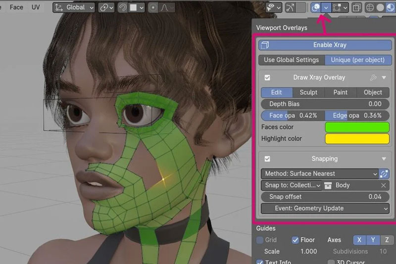Screen dimensions: 396x264
Task: Click the Body collection field
Action: (356, 185)
